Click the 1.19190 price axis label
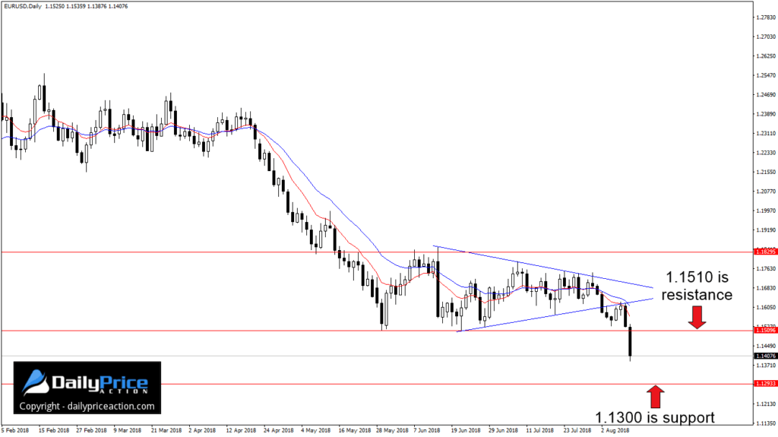 766,230
